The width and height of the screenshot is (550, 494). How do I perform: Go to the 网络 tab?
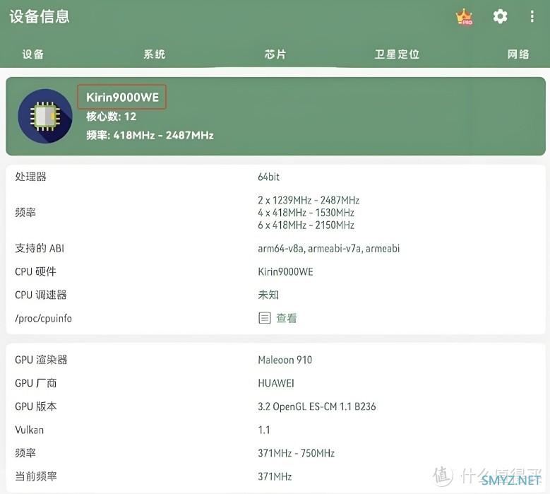(518, 54)
